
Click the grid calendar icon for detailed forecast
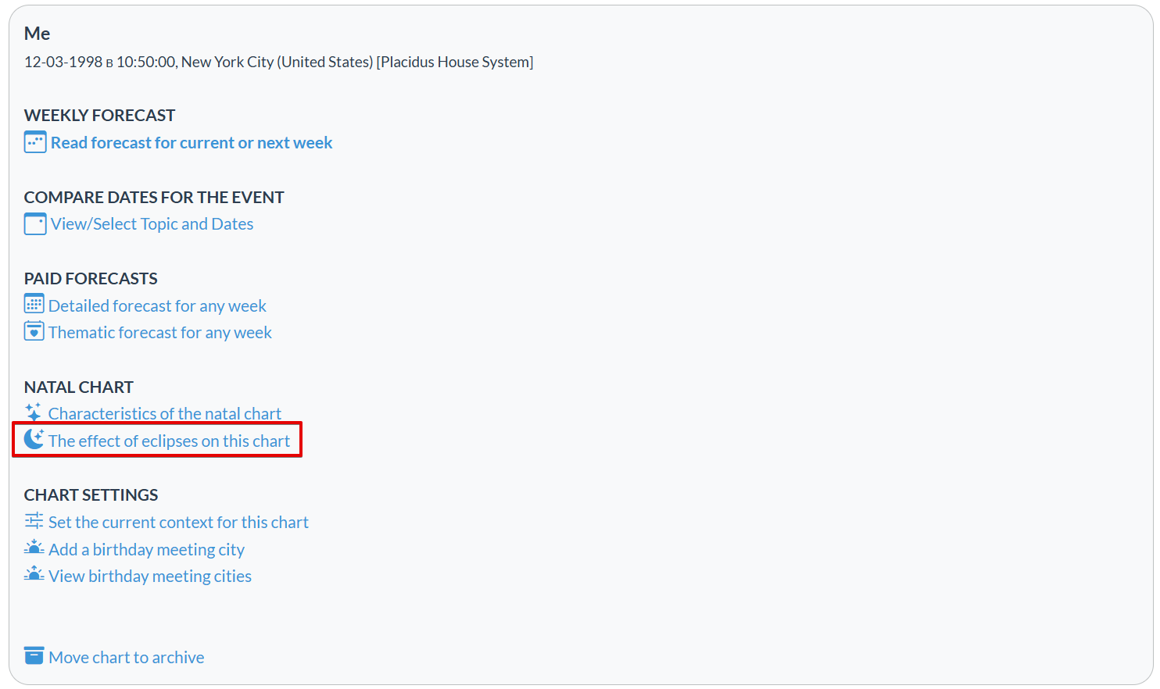[x=34, y=305]
